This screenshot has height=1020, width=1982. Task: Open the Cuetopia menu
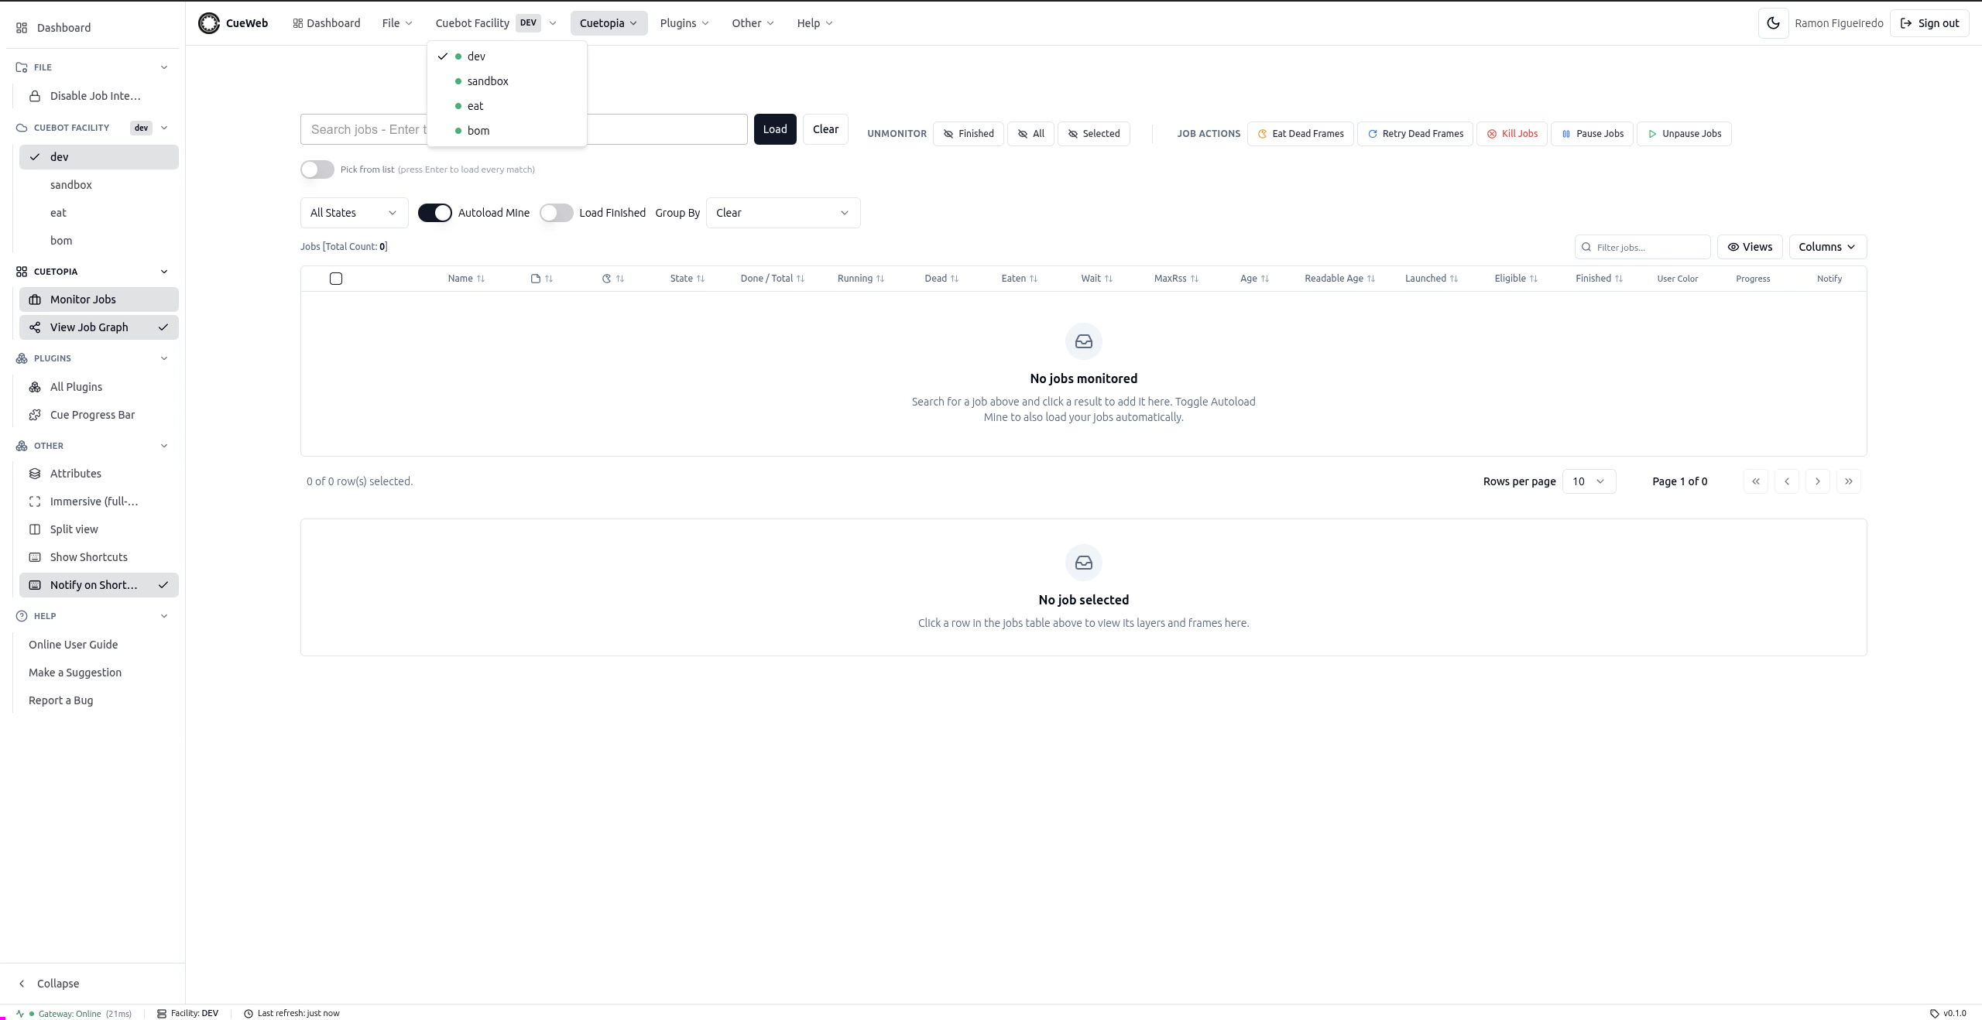click(x=609, y=23)
